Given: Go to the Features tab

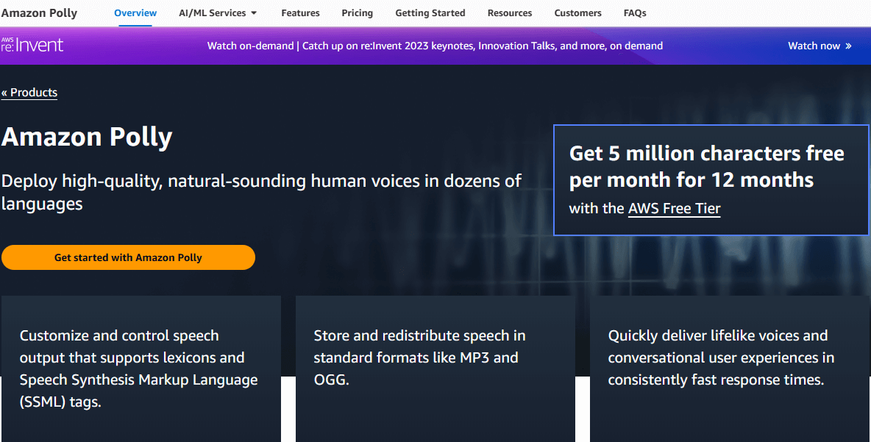Looking at the screenshot, I should [301, 13].
